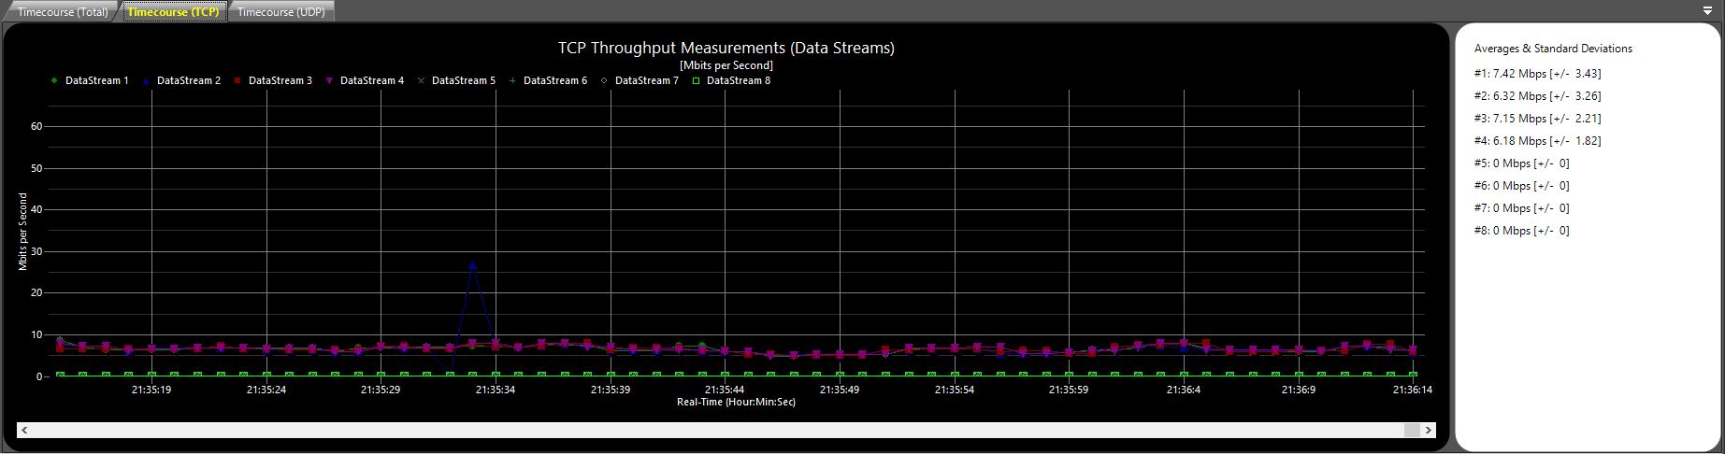Viewport: 1725px width, 454px height.
Task: Click the 21:36:14 time axis label
Action: point(1412,390)
